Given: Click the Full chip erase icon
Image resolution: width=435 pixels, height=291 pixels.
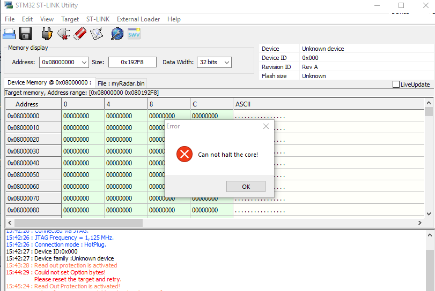Looking at the screenshot, I should point(80,34).
